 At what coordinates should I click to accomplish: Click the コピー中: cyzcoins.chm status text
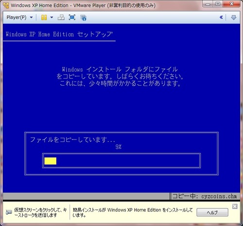[x=205, y=196]
